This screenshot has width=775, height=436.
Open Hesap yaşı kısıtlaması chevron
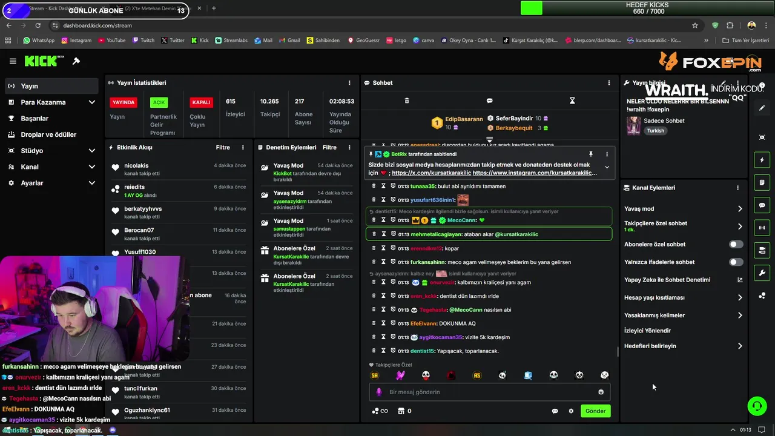(739, 297)
